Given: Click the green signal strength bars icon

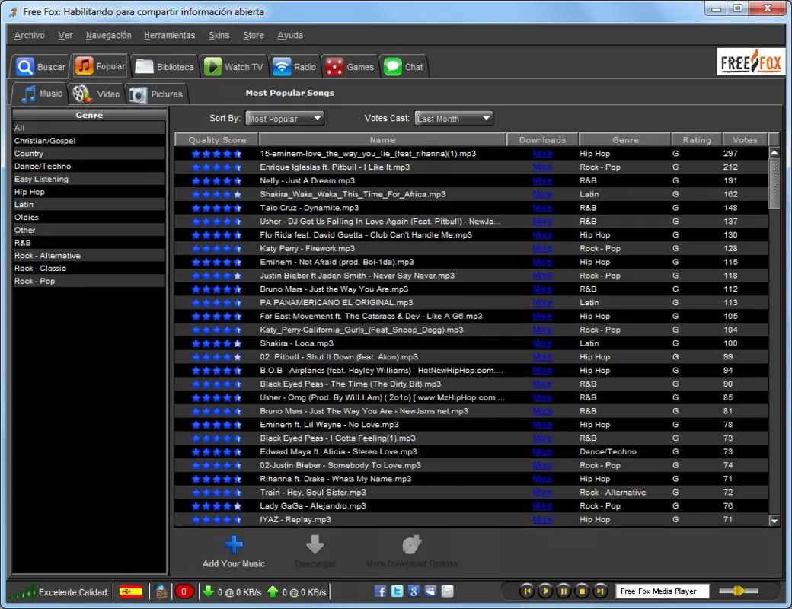Looking at the screenshot, I should (24, 591).
